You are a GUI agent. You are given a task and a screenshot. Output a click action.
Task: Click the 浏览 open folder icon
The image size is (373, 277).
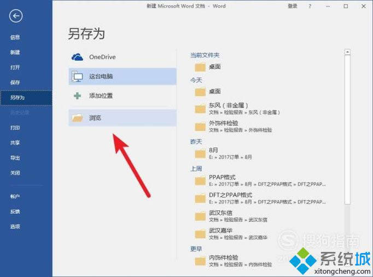point(77,118)
